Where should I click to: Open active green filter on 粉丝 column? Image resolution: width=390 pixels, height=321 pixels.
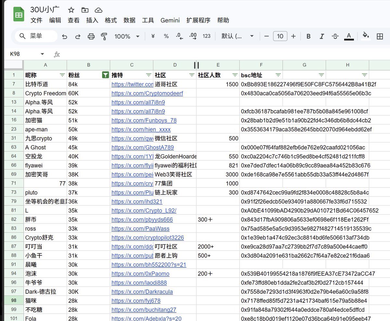105,75
